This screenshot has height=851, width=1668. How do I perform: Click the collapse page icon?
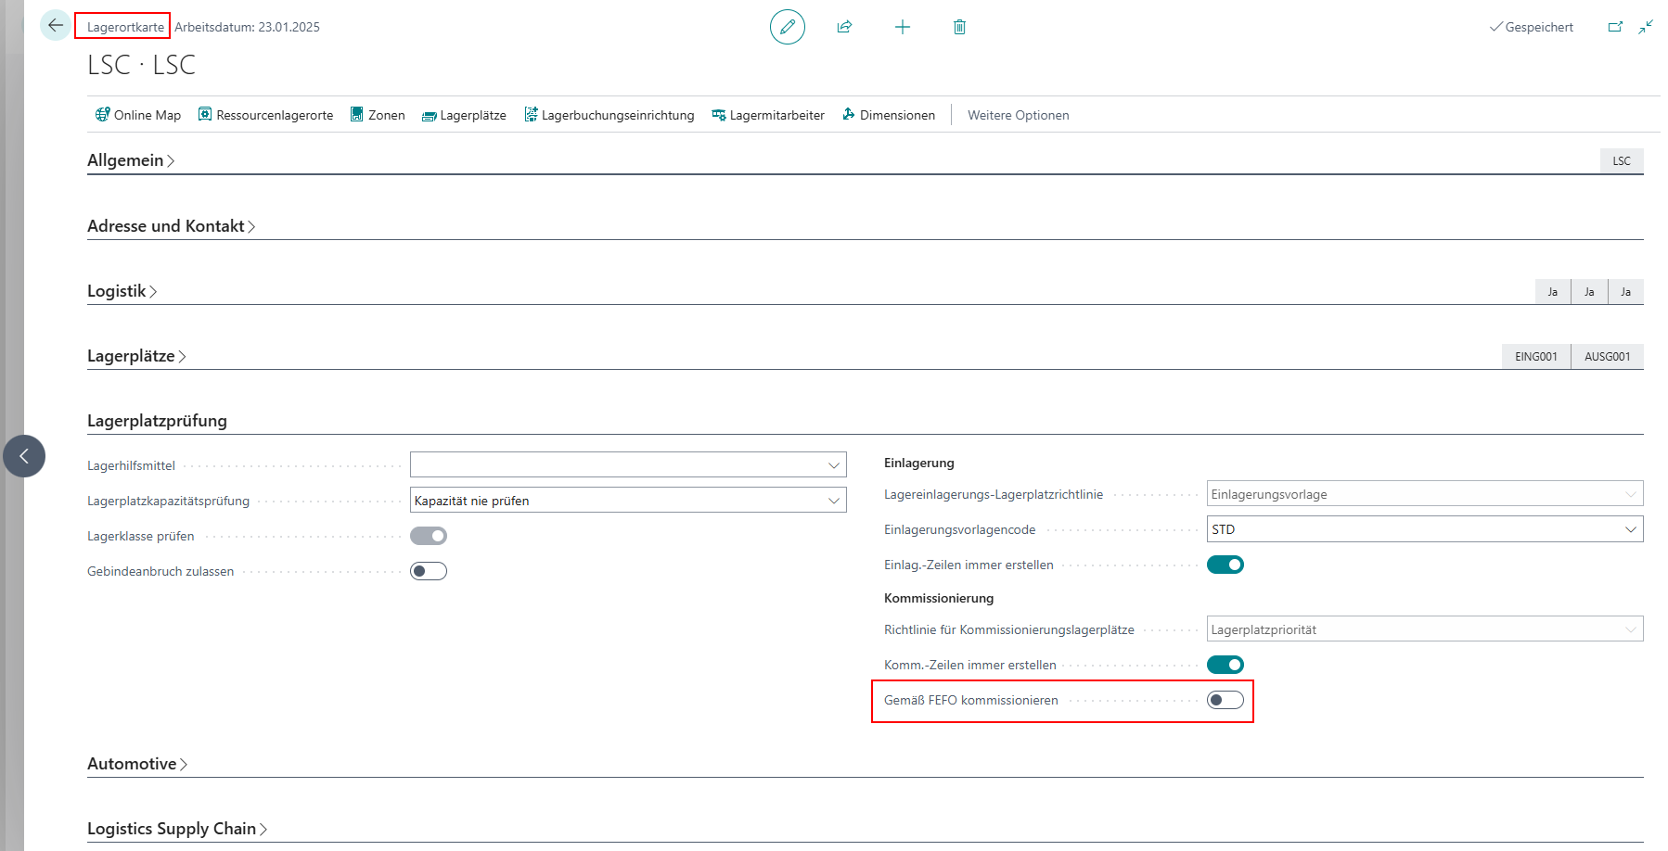(1646, 27)
